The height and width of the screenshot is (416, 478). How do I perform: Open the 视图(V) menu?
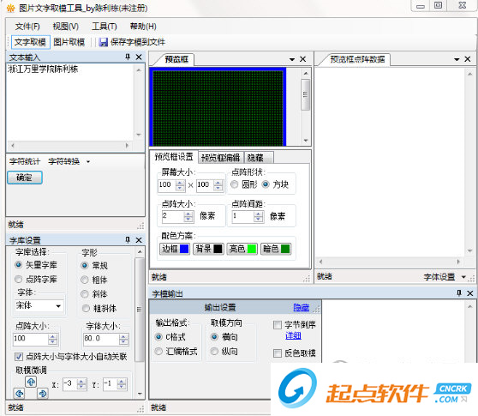pyautogui.click(x=66, y=27)
